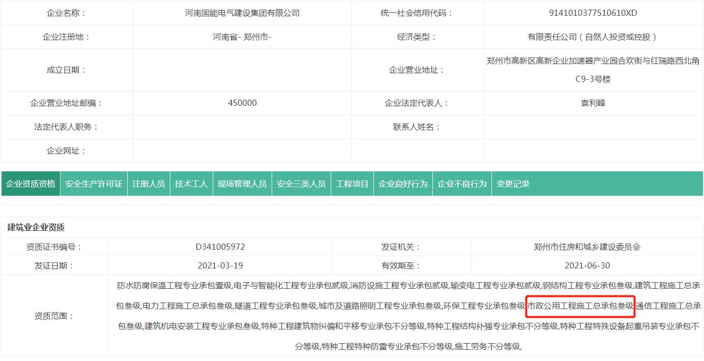
Task: Click company name 河南国能电气建设集团有限公司
Action: pos(242,13)
